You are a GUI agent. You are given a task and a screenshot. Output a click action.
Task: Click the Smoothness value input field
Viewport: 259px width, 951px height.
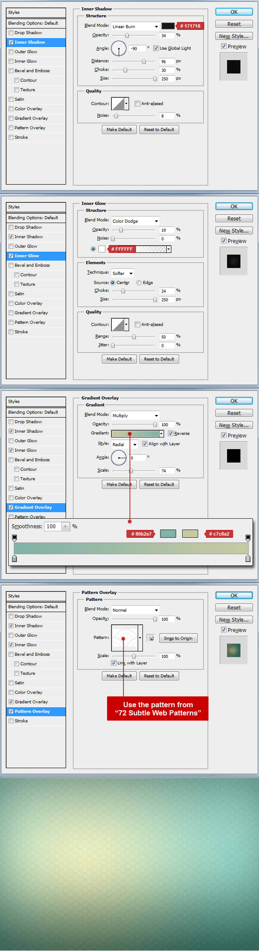(x=53, y=527)
